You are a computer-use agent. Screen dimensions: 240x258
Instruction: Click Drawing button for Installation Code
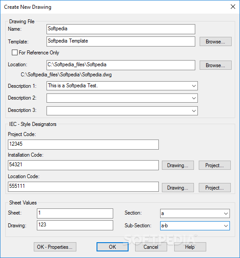[x=178, y=165]
